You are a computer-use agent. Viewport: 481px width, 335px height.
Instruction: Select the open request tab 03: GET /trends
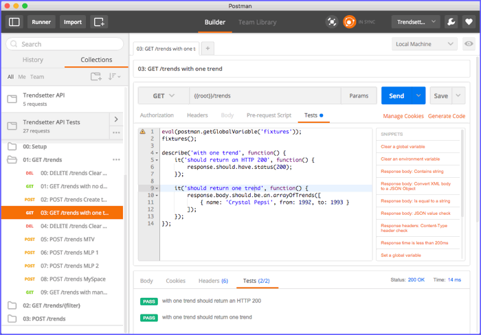coord(166,49)
